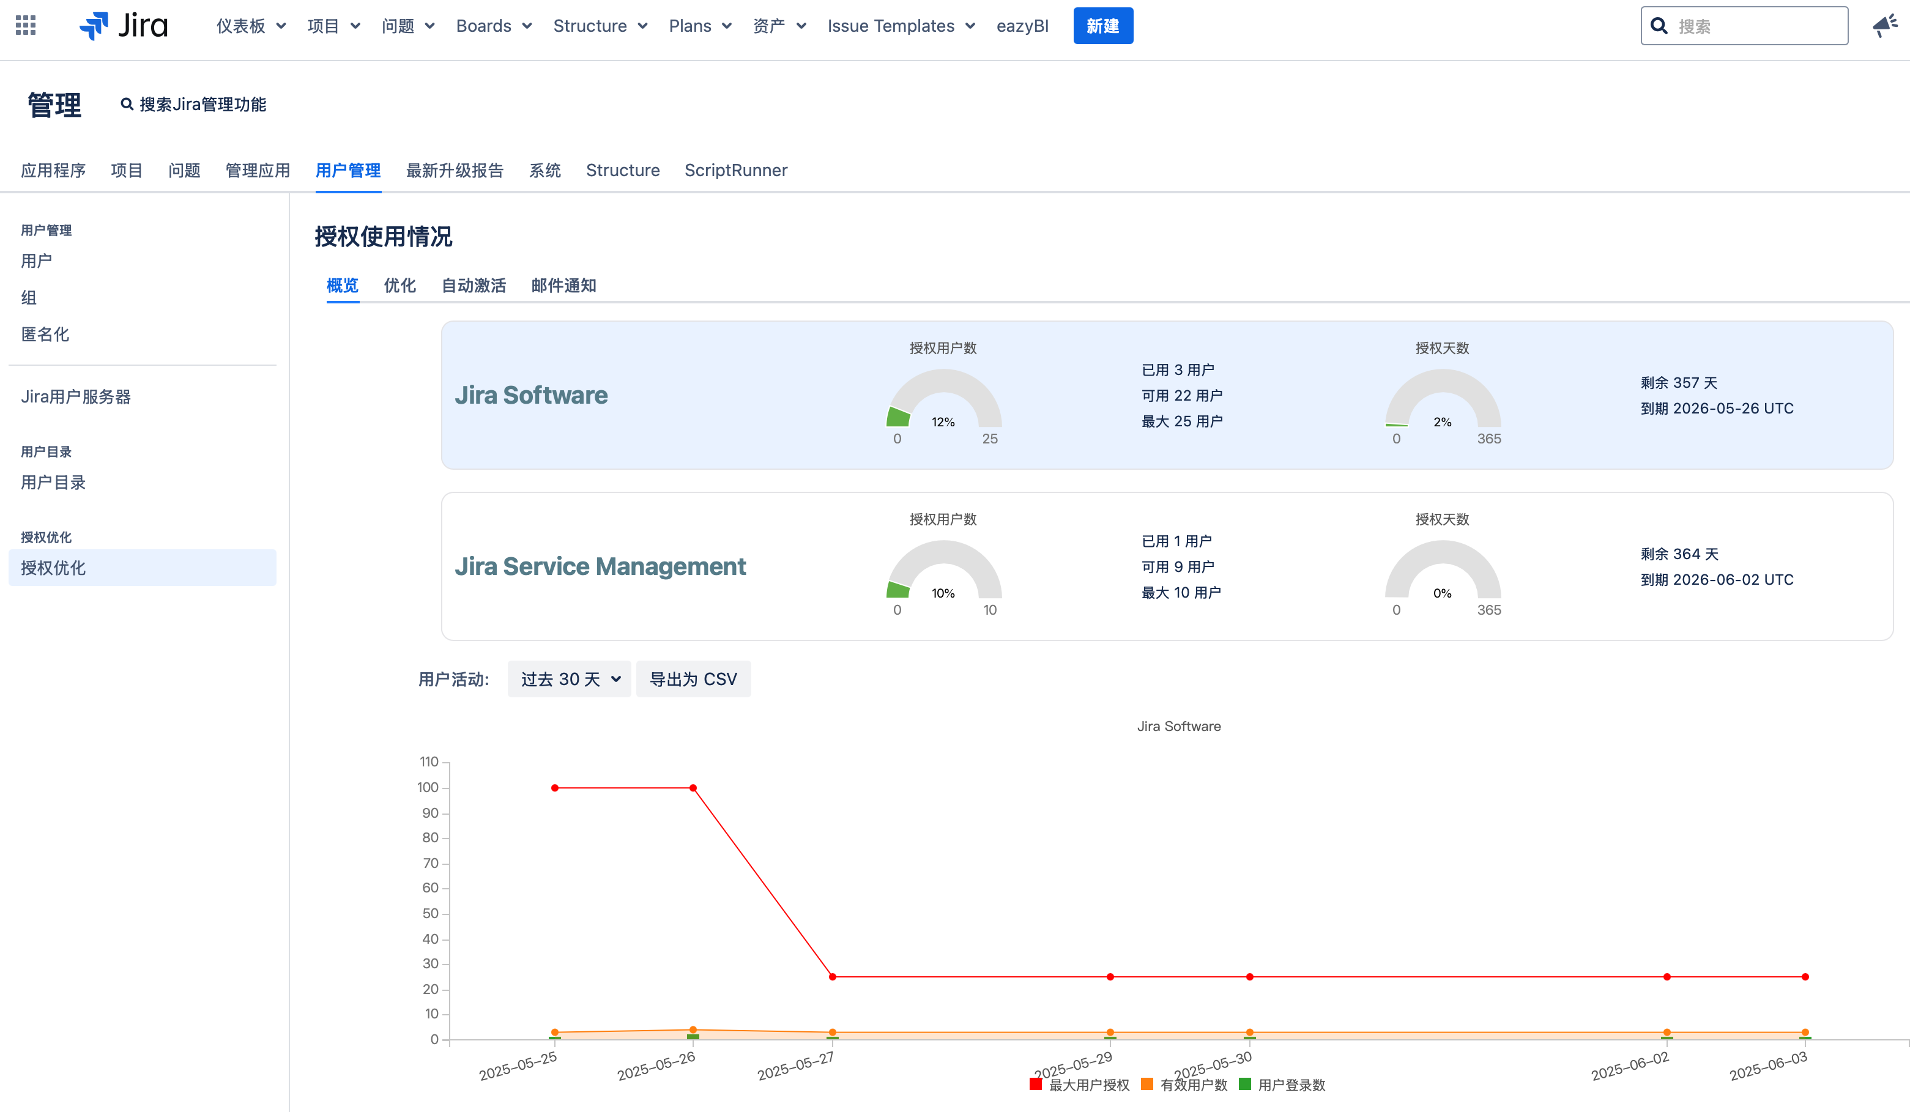Switch to the 优化 tab
This screenshot has height=1112, width=1910.
pos(399,286)
